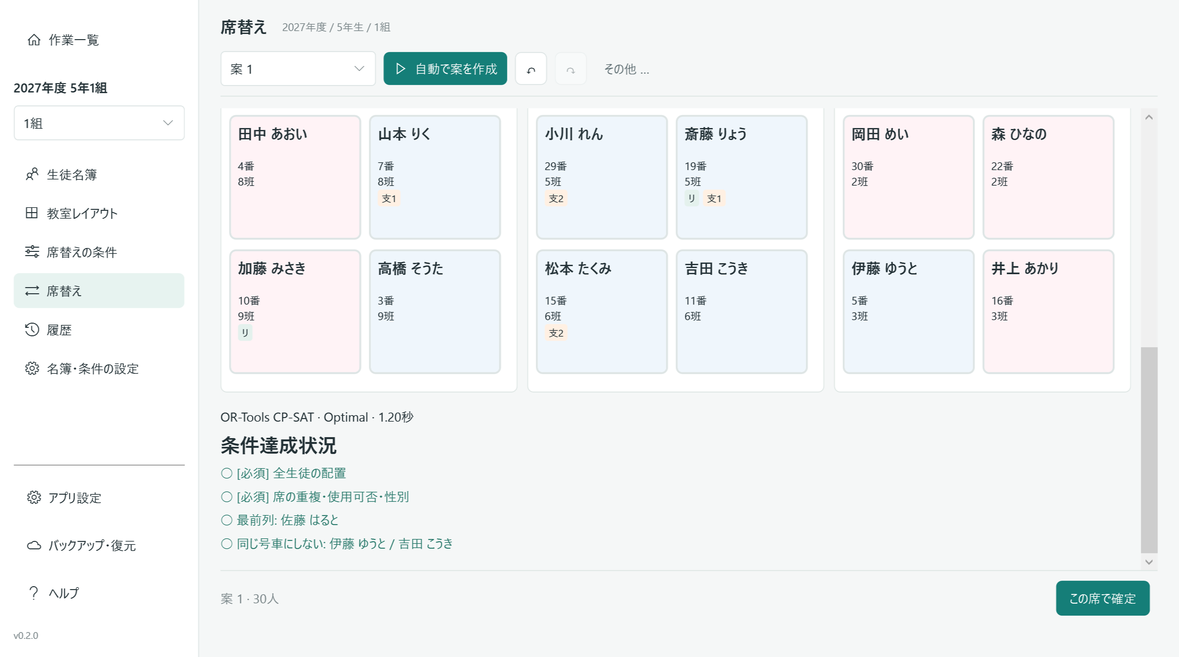Click the リ tag on 斎藤 りょう
This screenshot has height=657, width=1179.
[691, 199]
